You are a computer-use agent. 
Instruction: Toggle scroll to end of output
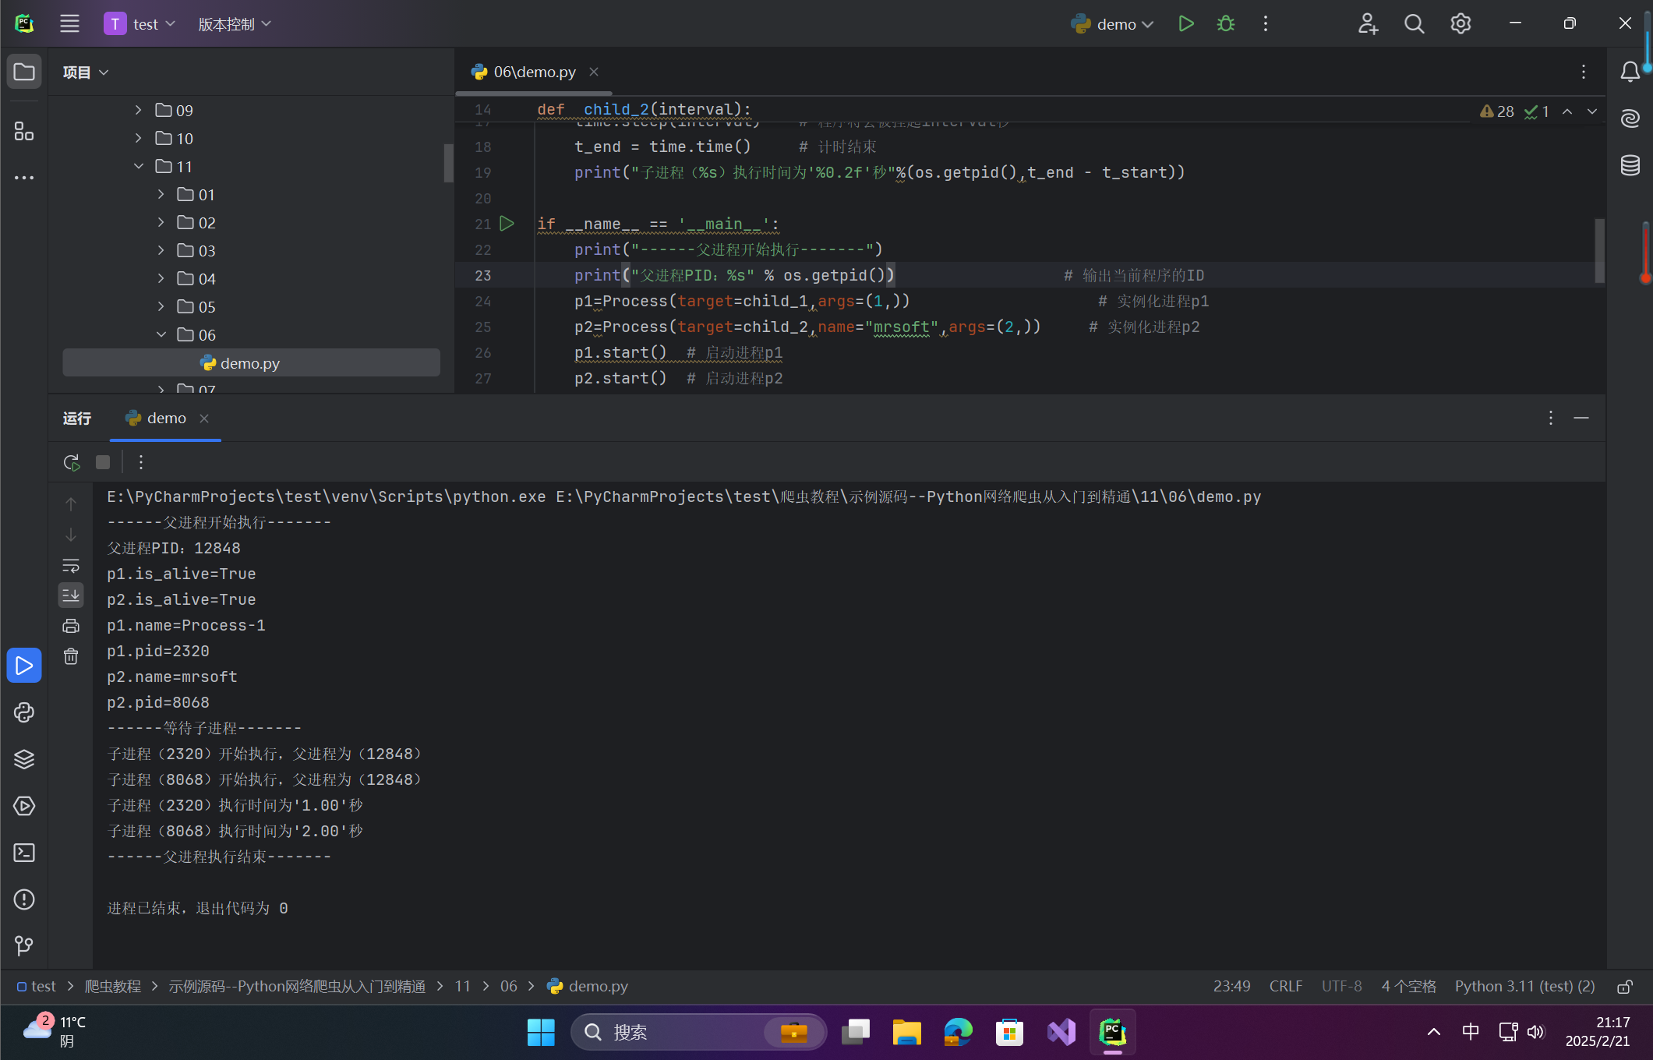[x=71, y=595]
